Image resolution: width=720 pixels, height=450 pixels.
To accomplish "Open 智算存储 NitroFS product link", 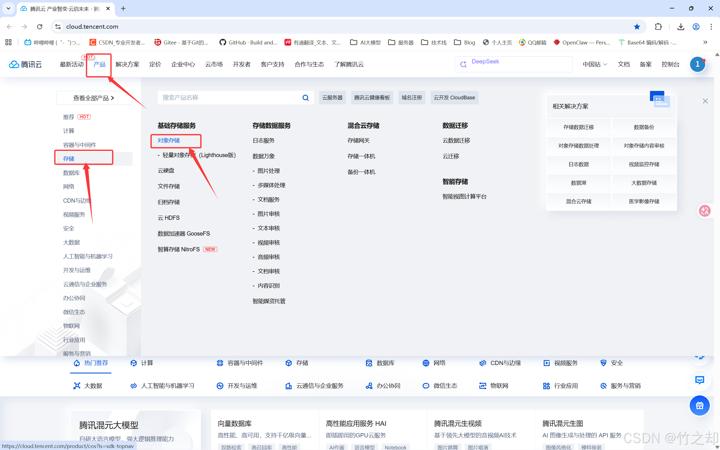I will [178, 249].
